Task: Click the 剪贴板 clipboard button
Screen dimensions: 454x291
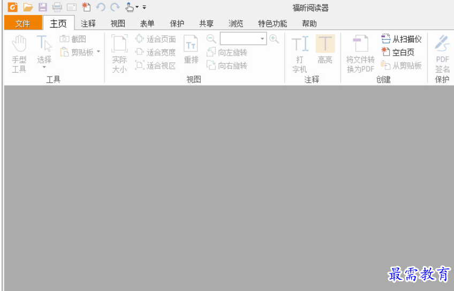Action: pos(77,52)
